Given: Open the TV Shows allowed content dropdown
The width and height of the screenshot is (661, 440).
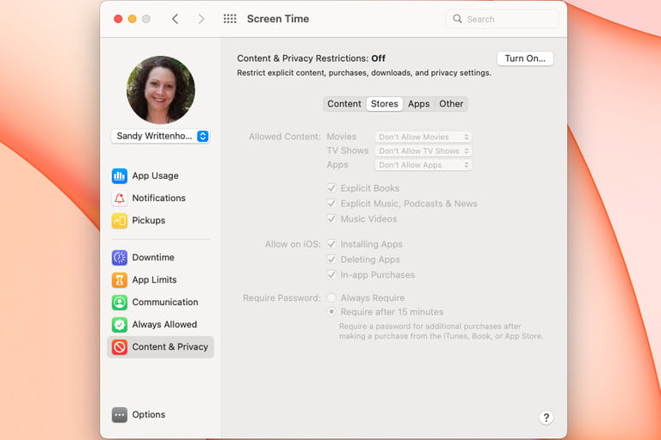Looking at the screenshot, I should tap(423, 150).
